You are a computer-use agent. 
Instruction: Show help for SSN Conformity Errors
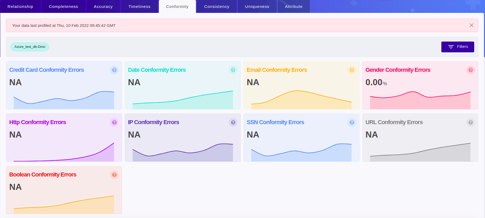click(x=352, y=122)
